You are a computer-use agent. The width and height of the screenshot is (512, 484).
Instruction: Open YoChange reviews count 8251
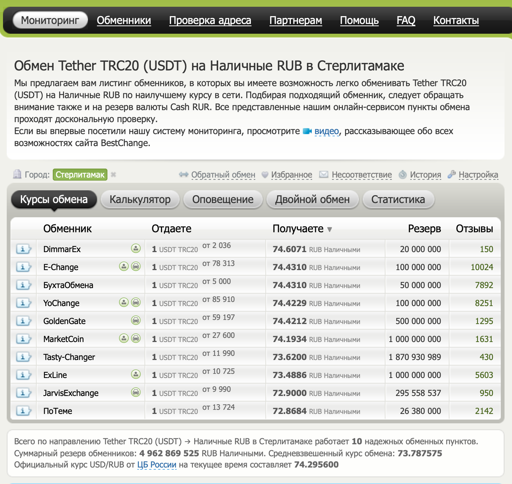(x=484, y=303)
